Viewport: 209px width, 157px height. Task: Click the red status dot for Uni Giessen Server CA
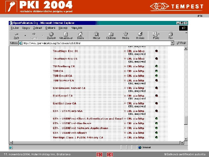156,88
